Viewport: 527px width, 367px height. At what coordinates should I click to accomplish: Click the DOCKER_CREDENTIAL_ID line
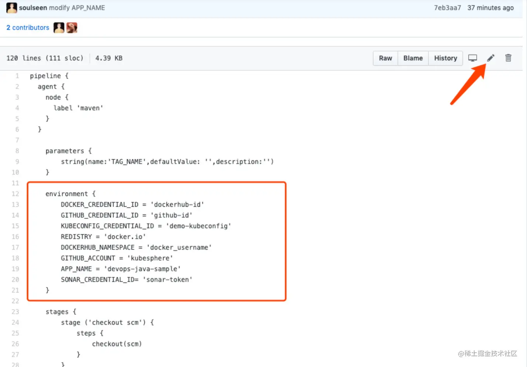pyautogui.click(x=132, y=204)
